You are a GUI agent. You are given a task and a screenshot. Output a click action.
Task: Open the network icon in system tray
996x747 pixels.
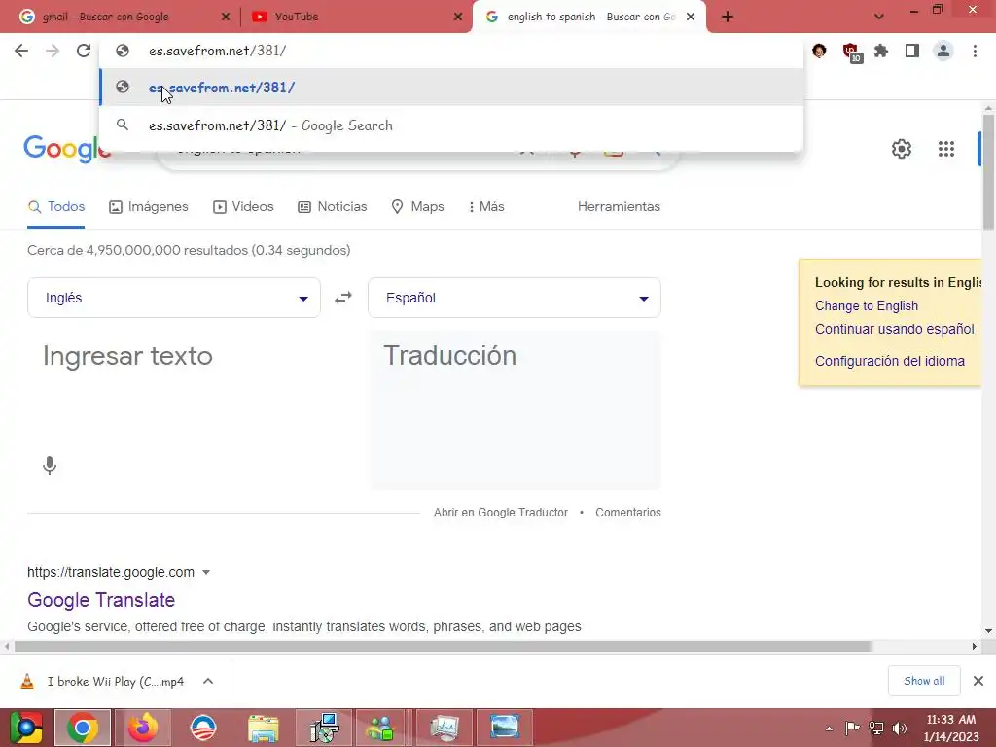tap(876, 728)
